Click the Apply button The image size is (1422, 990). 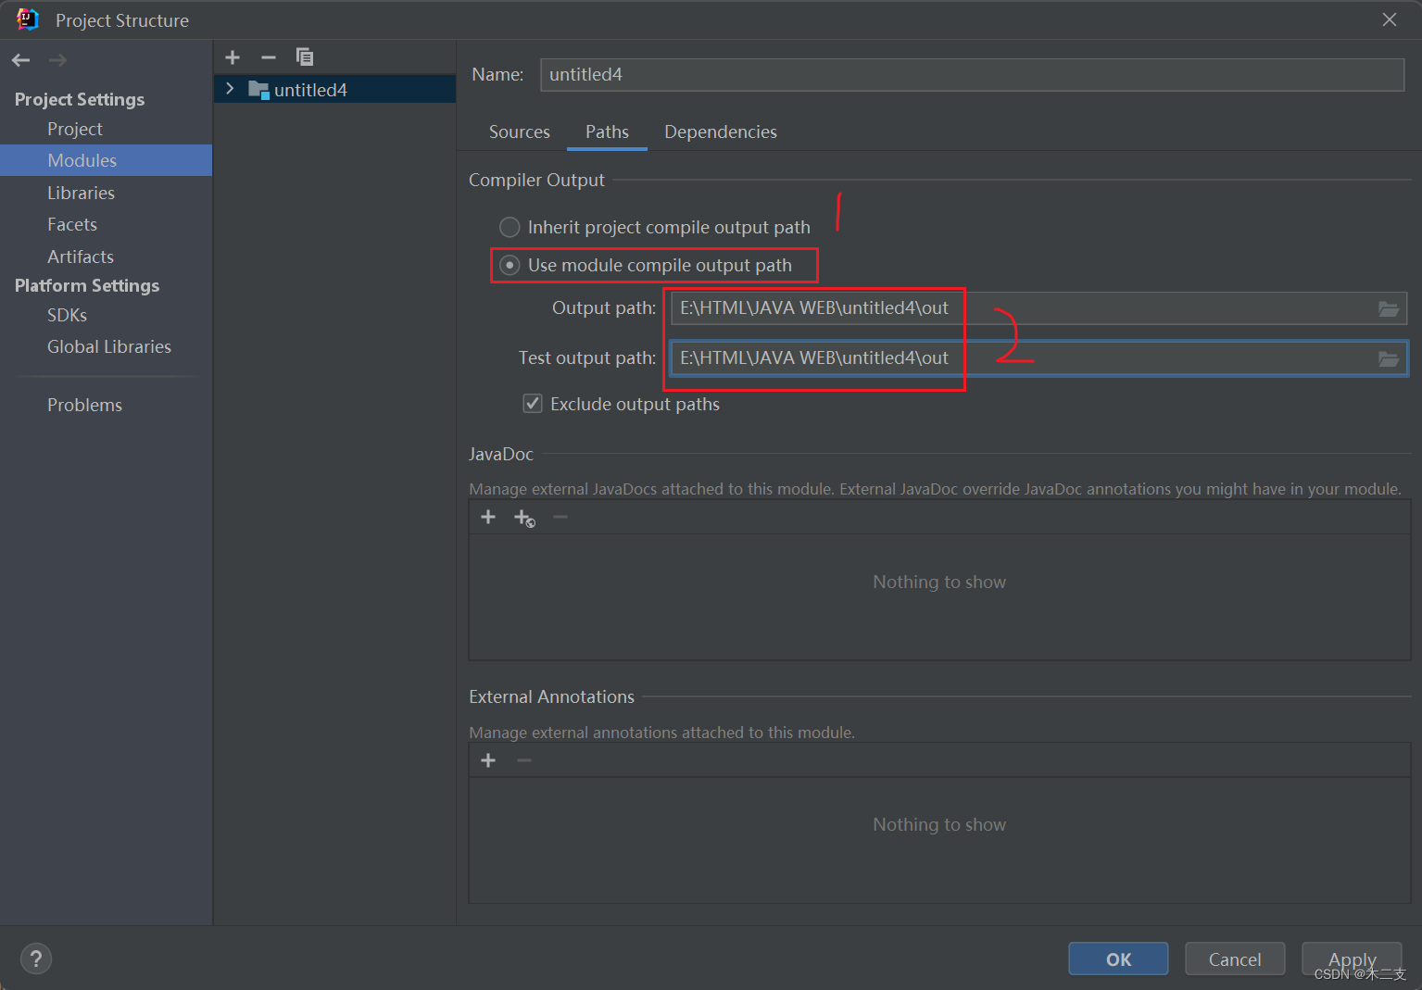[x=1352, y=959]
